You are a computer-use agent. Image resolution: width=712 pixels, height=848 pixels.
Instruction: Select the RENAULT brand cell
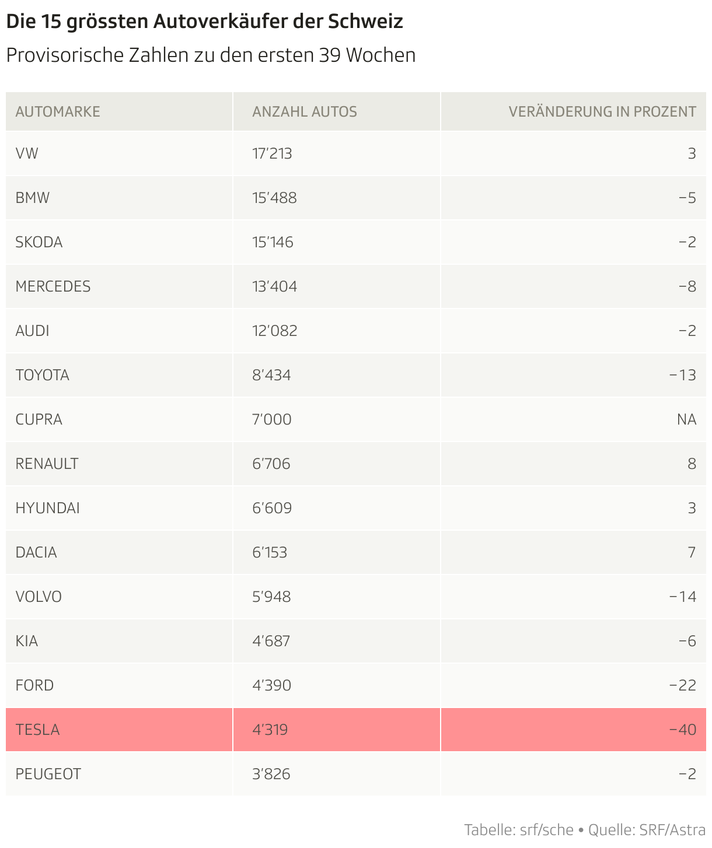click(x=47, y=464)
